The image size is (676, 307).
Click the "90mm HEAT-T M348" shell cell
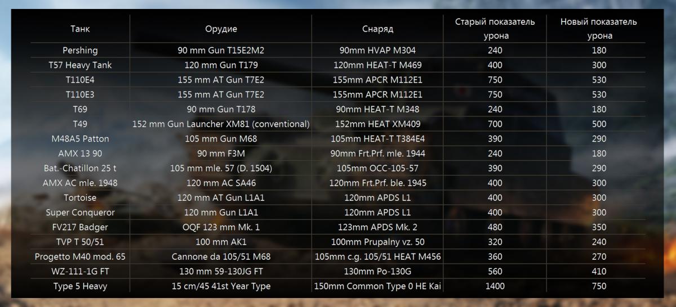click(x=377, y=109)
